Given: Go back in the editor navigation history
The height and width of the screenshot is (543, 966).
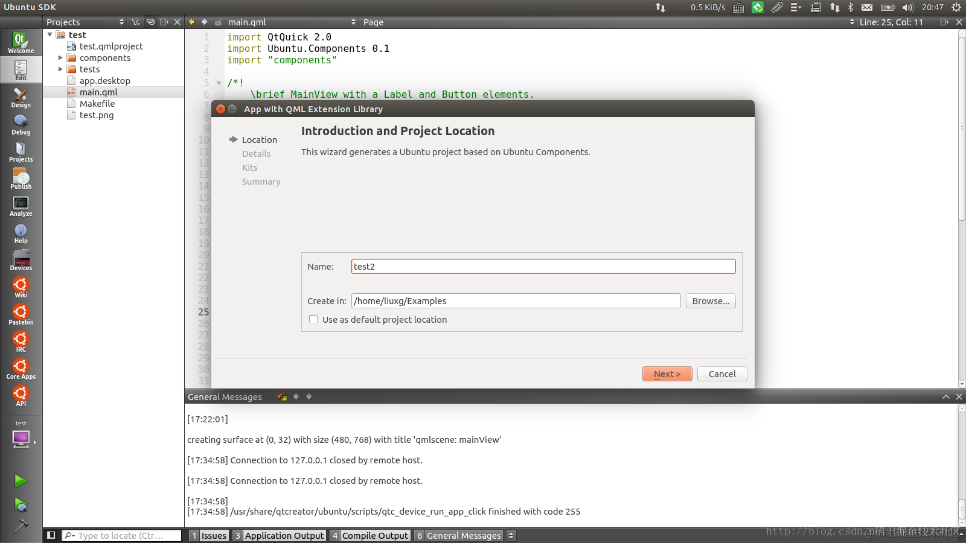Looking at the screenshot, I should pos(191,22).
